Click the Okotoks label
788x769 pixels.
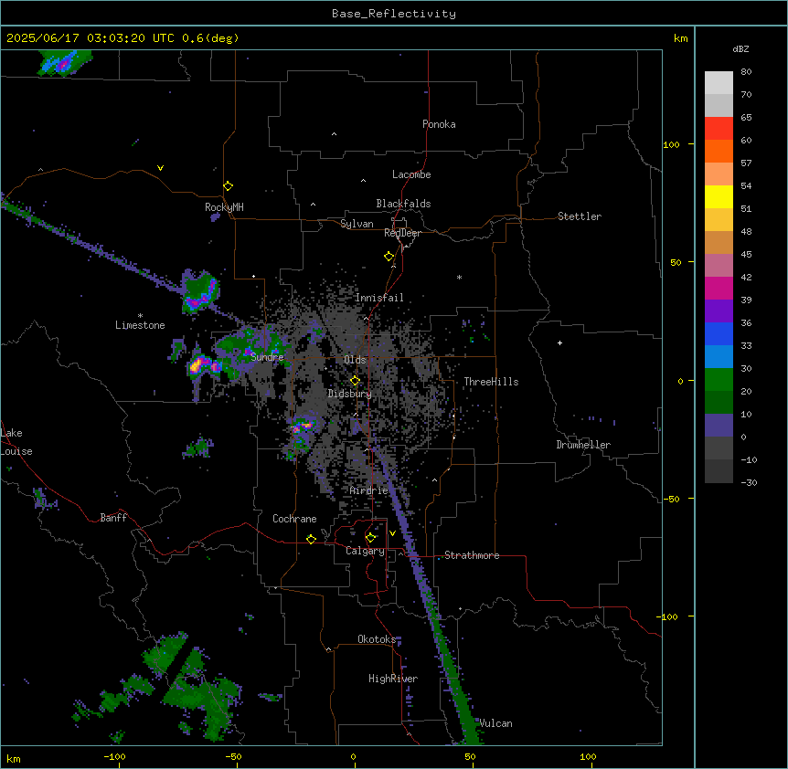pyautogui.click(x=377, y=639)
